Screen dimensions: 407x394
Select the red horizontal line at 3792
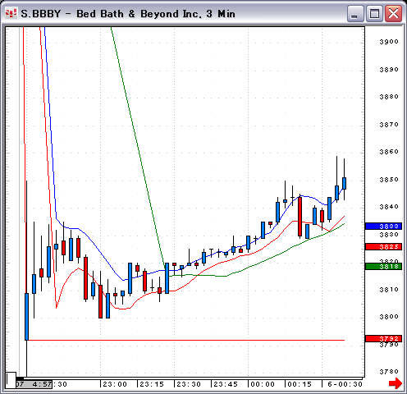[x=186, y=340]
